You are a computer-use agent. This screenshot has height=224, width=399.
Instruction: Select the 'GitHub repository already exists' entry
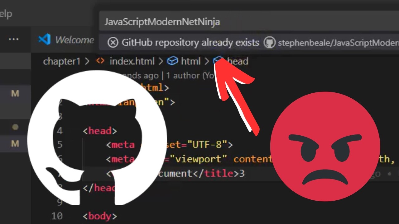click(x=249, y=42)
